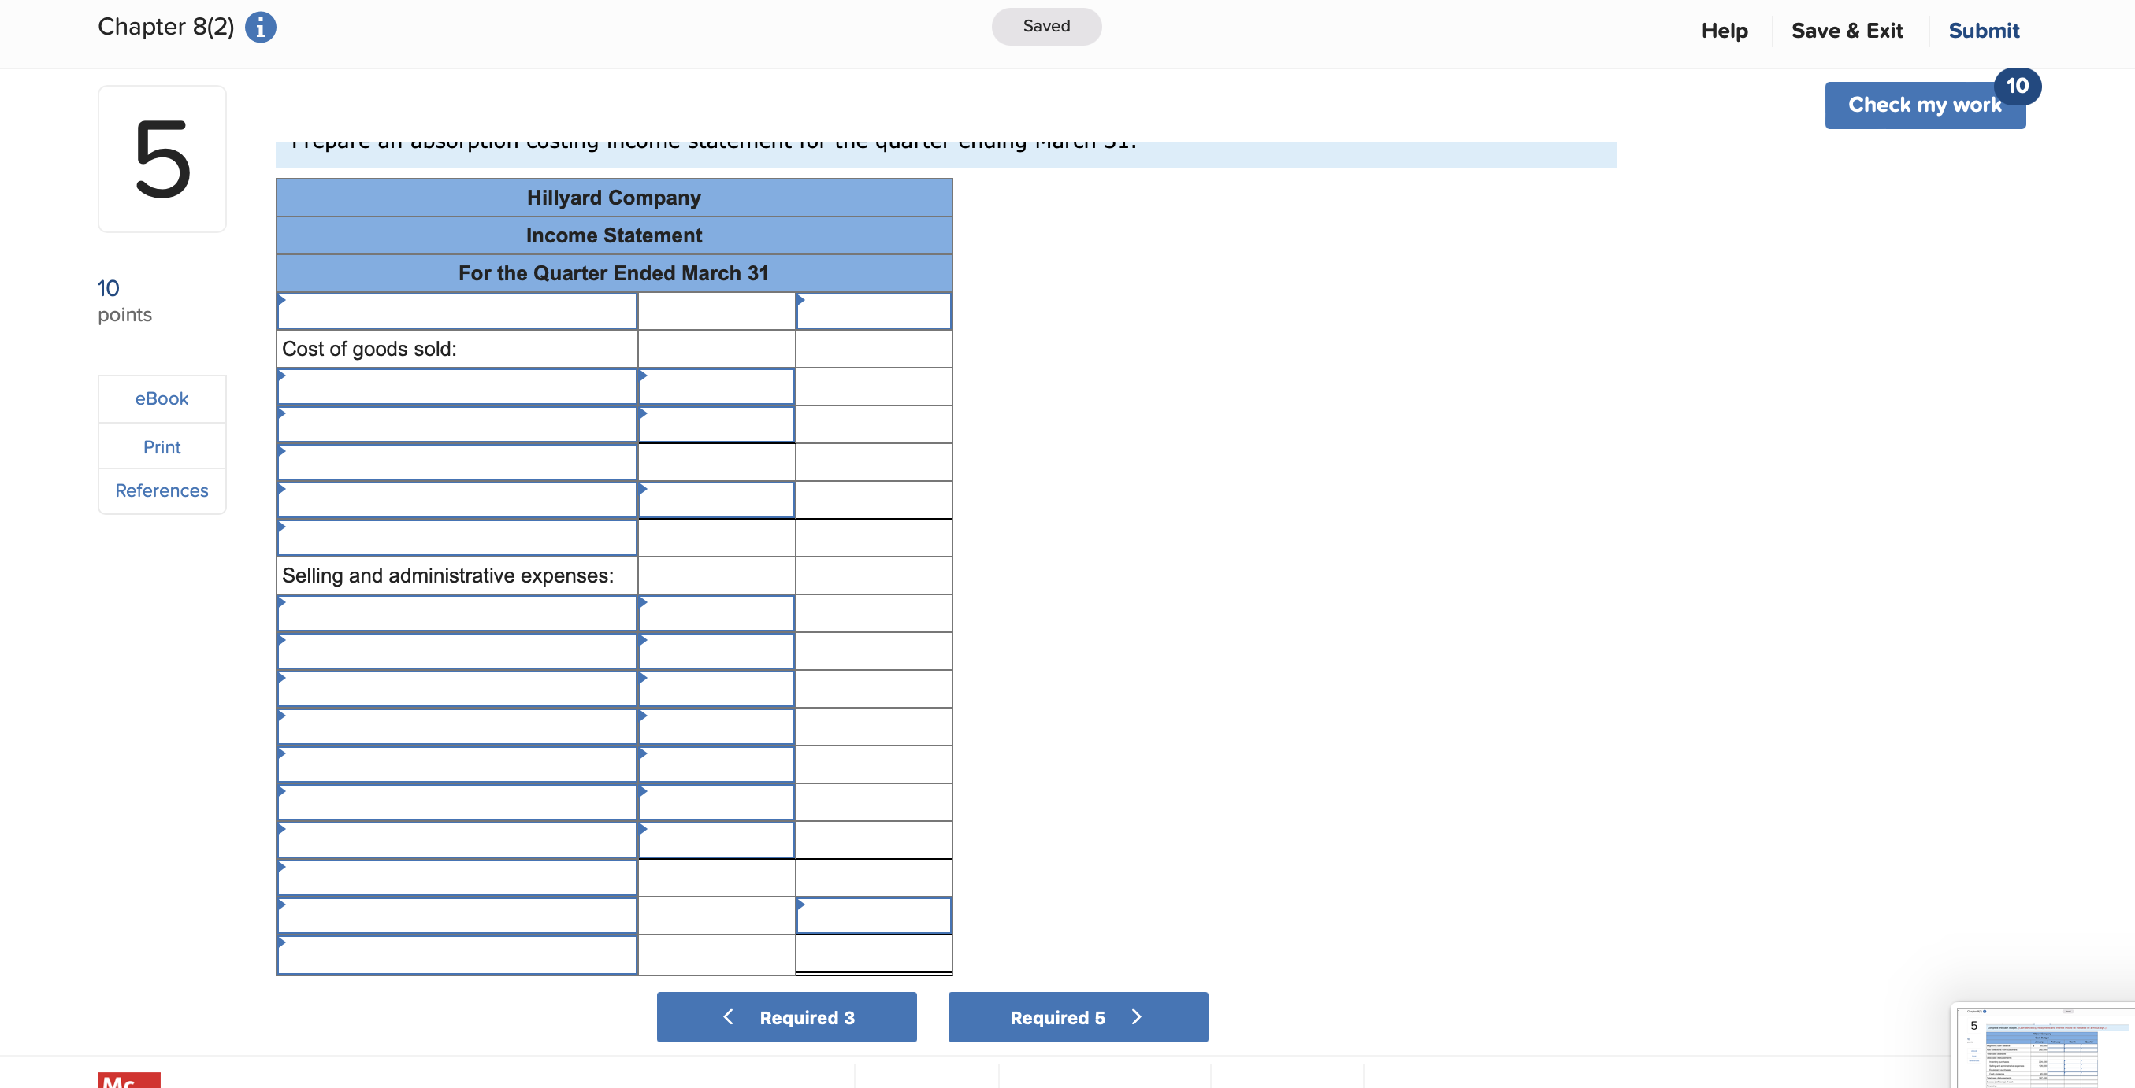The height and width of the screenshot is (1088, 2135).
Task: Click the Print link
Action: point(162,447)
